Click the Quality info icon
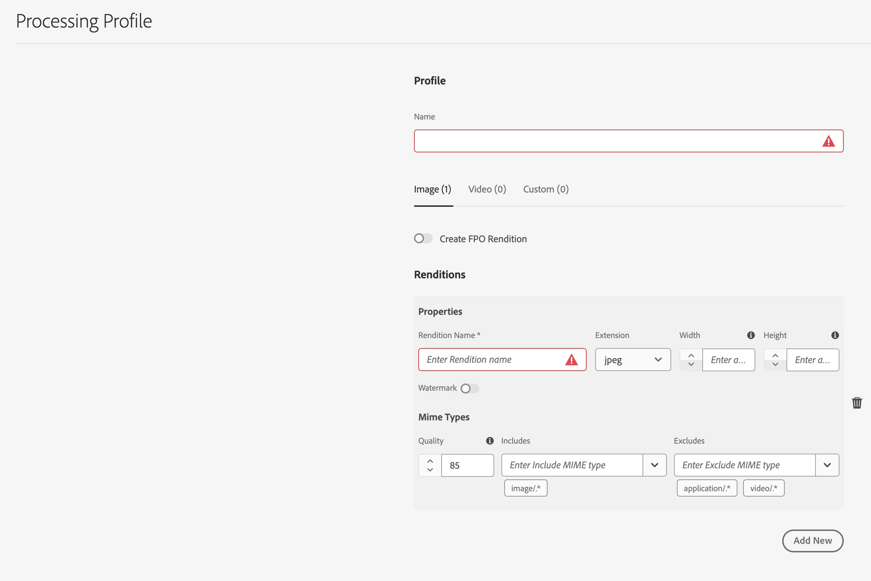 pyautogui.click(x=490, y=440)
